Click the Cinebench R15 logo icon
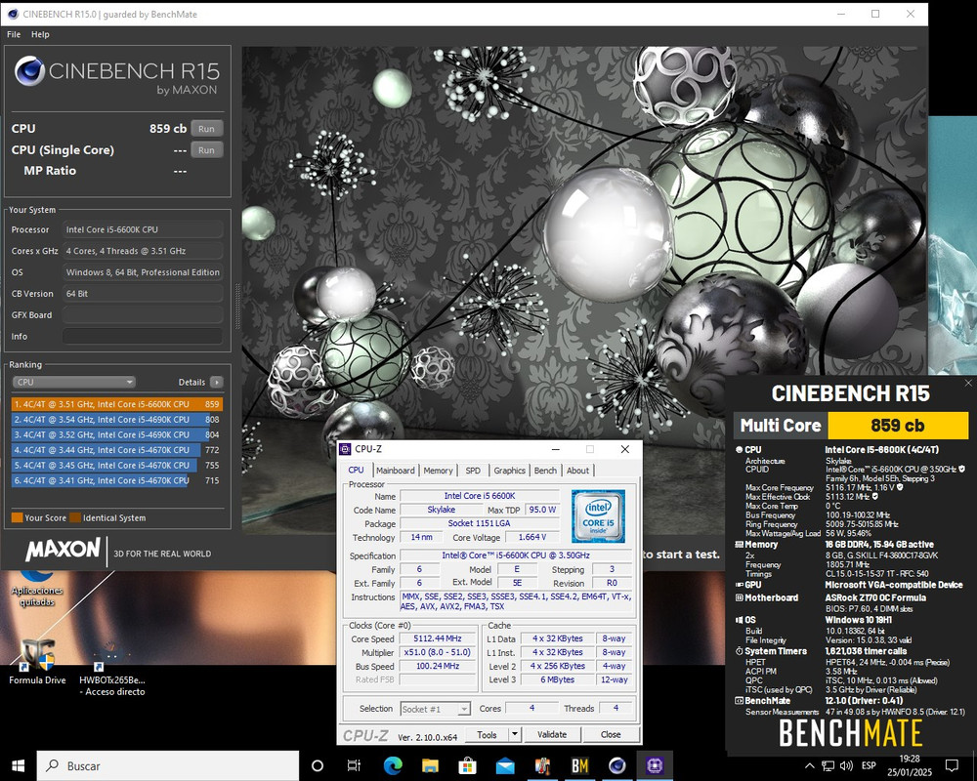 (29, 71)
